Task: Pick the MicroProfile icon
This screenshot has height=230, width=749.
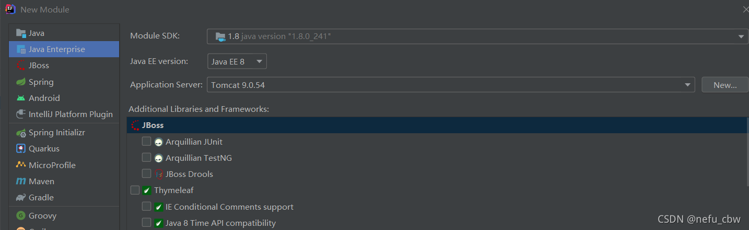Action: (21, 165)
